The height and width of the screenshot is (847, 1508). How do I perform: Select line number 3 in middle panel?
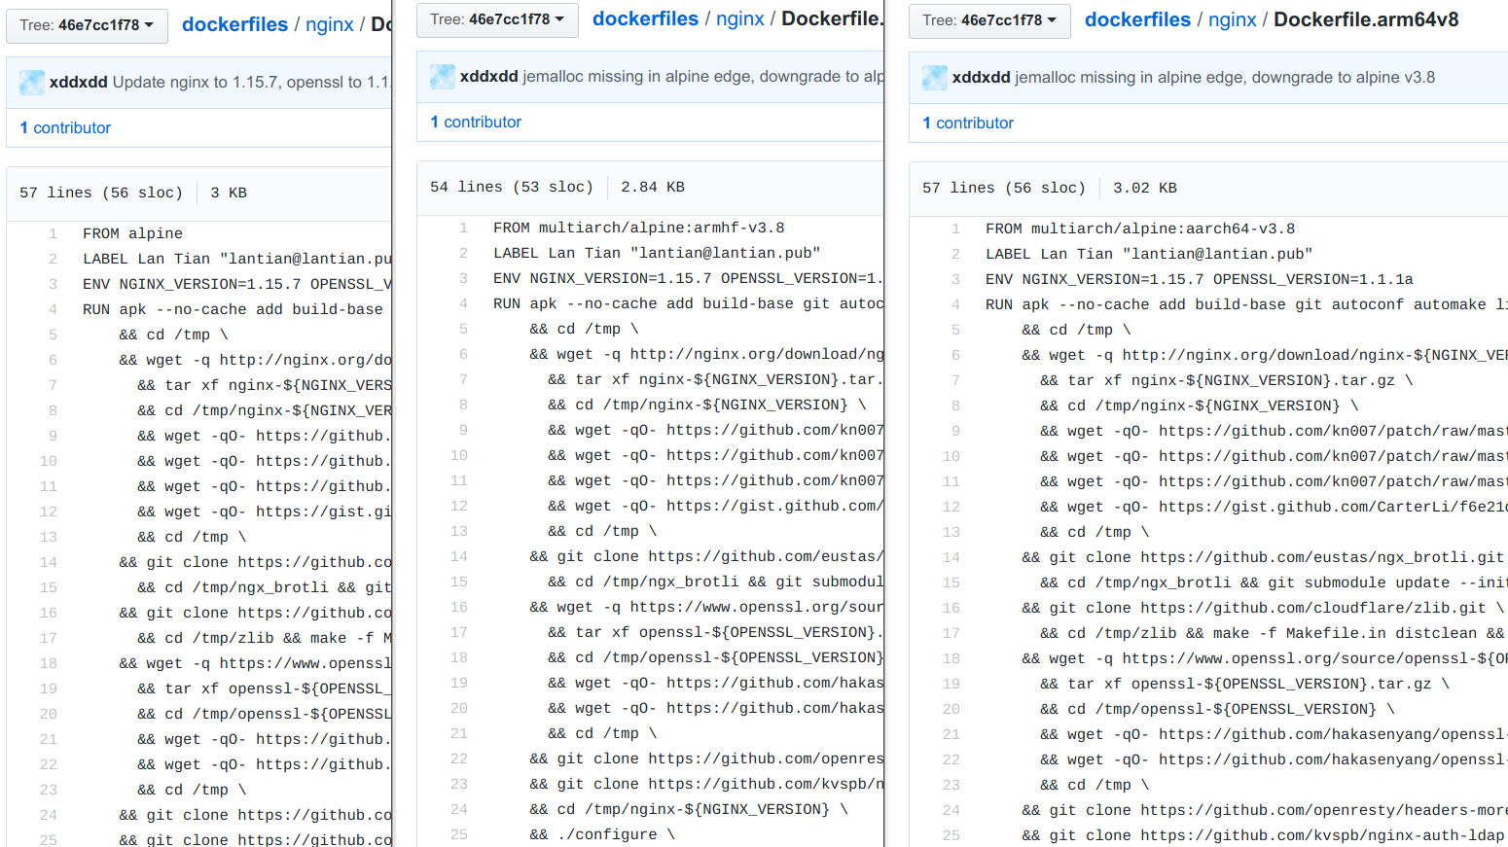tap(463, 279)
